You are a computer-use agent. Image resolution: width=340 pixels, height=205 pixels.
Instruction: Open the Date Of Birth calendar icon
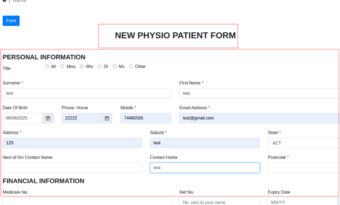pyautogui.click(x=48, y=118)
